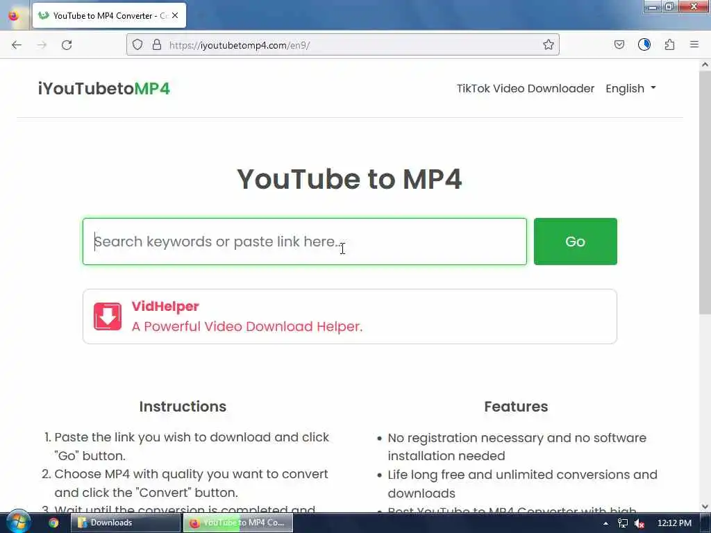Image resolution: width=711 pixels, height=533 pixels.
Task: Click the "YouTube to MP4" heading
Action: [350, 179]
